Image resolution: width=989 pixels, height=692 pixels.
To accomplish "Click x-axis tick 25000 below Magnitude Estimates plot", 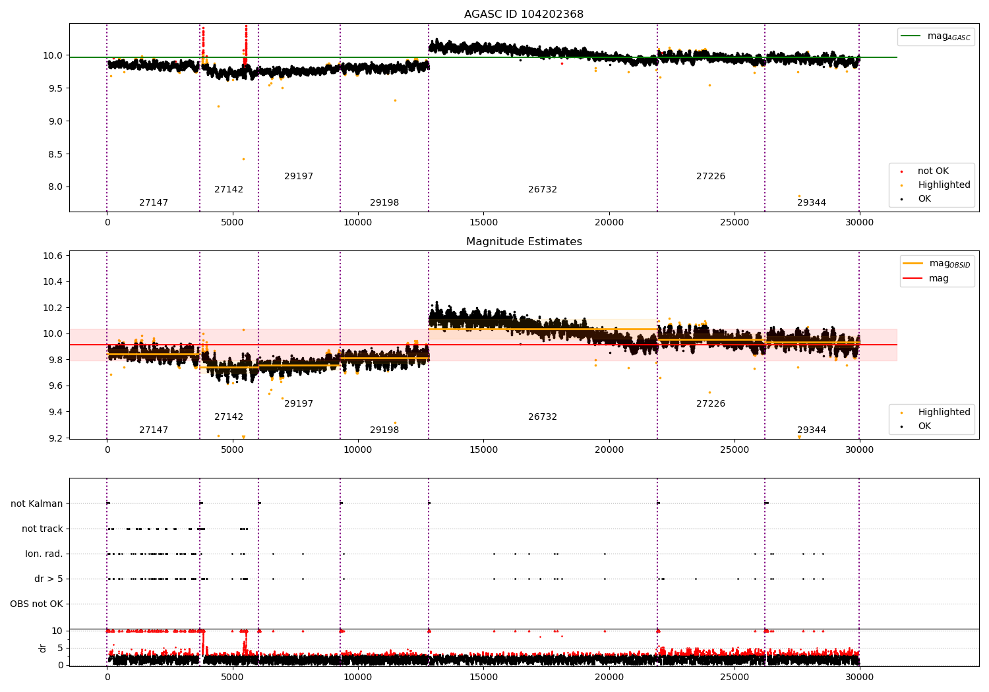I will (x=734, y=449).
